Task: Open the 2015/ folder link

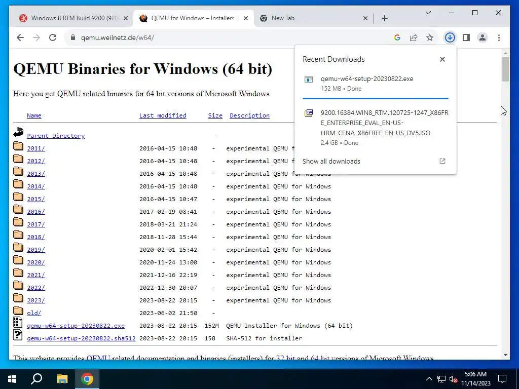Action: point(36,199)
